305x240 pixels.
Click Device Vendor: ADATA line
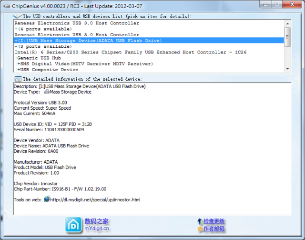point(37,140)
